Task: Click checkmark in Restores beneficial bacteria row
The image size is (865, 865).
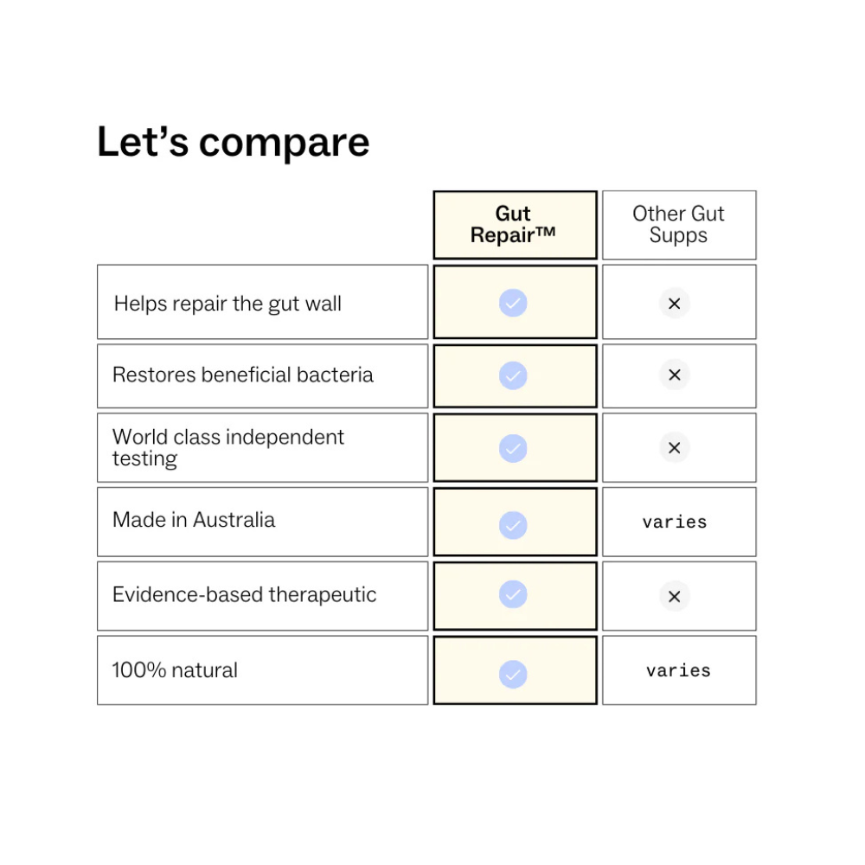Action: 513,375
